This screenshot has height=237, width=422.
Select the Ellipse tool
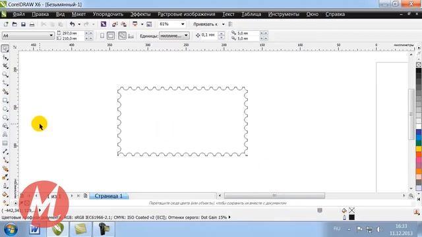(5, 109)
